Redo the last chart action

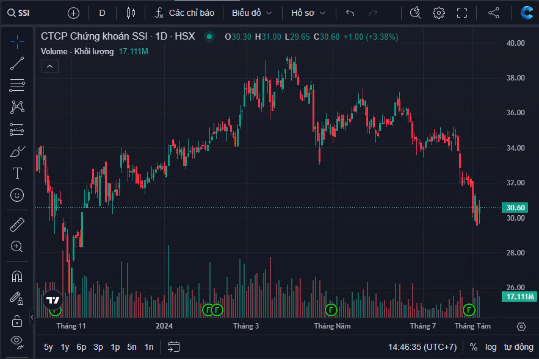click(373, 13)
